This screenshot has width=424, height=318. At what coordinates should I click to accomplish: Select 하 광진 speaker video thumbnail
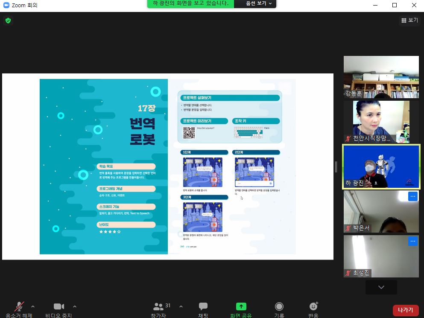(x=381, y=166)
